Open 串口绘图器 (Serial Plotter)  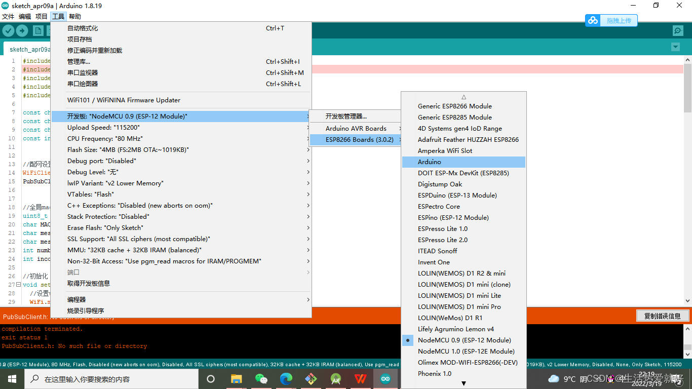(181, 84)
